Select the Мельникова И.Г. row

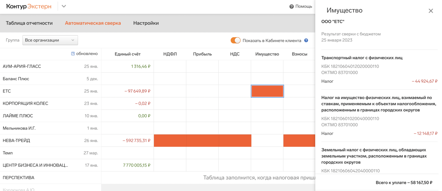(50, 128)
